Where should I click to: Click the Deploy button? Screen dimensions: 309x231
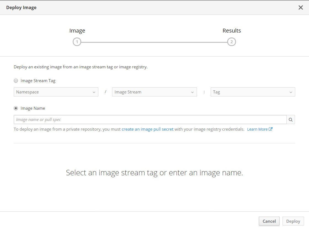[x=293, y=221]
